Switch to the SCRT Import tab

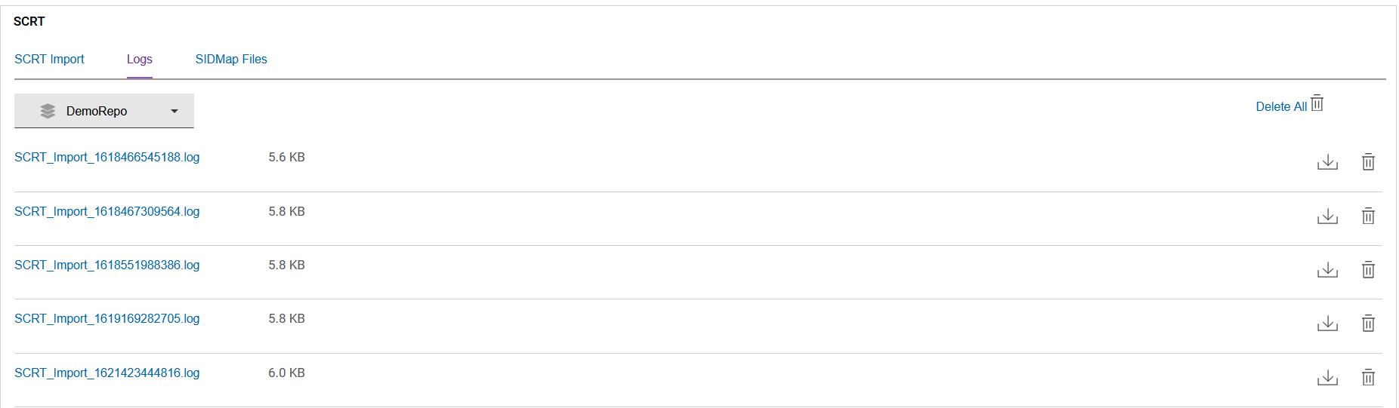click(x=49, y=59)
